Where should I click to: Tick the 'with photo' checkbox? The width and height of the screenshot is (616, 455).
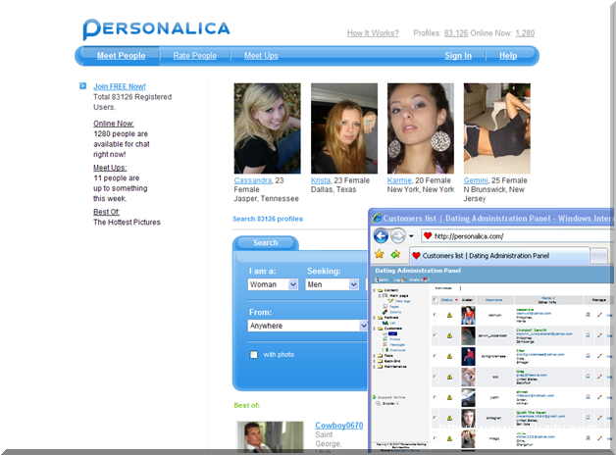point(254,355)
